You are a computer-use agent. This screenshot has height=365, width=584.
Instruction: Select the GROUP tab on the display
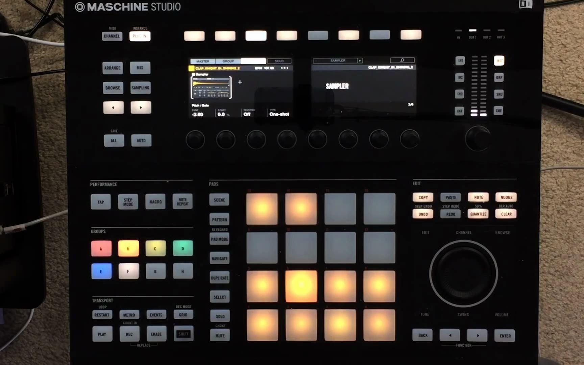228,61
